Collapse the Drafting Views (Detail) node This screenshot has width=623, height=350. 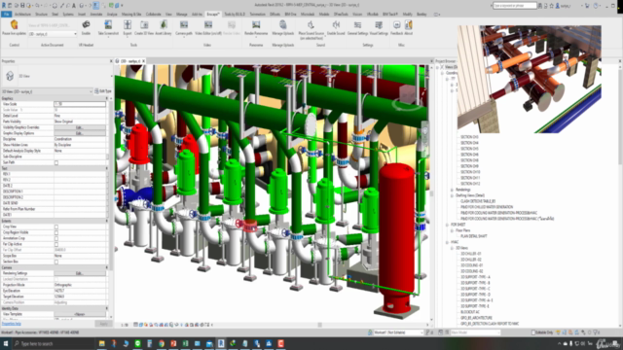[452, 195]
